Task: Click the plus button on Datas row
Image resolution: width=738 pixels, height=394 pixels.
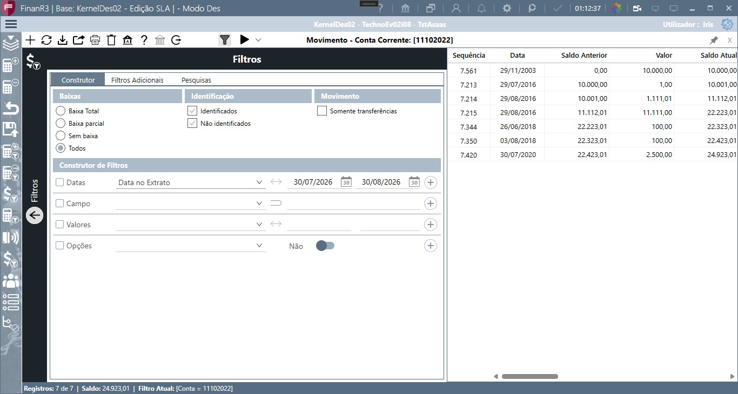Action: click(430, 182)
